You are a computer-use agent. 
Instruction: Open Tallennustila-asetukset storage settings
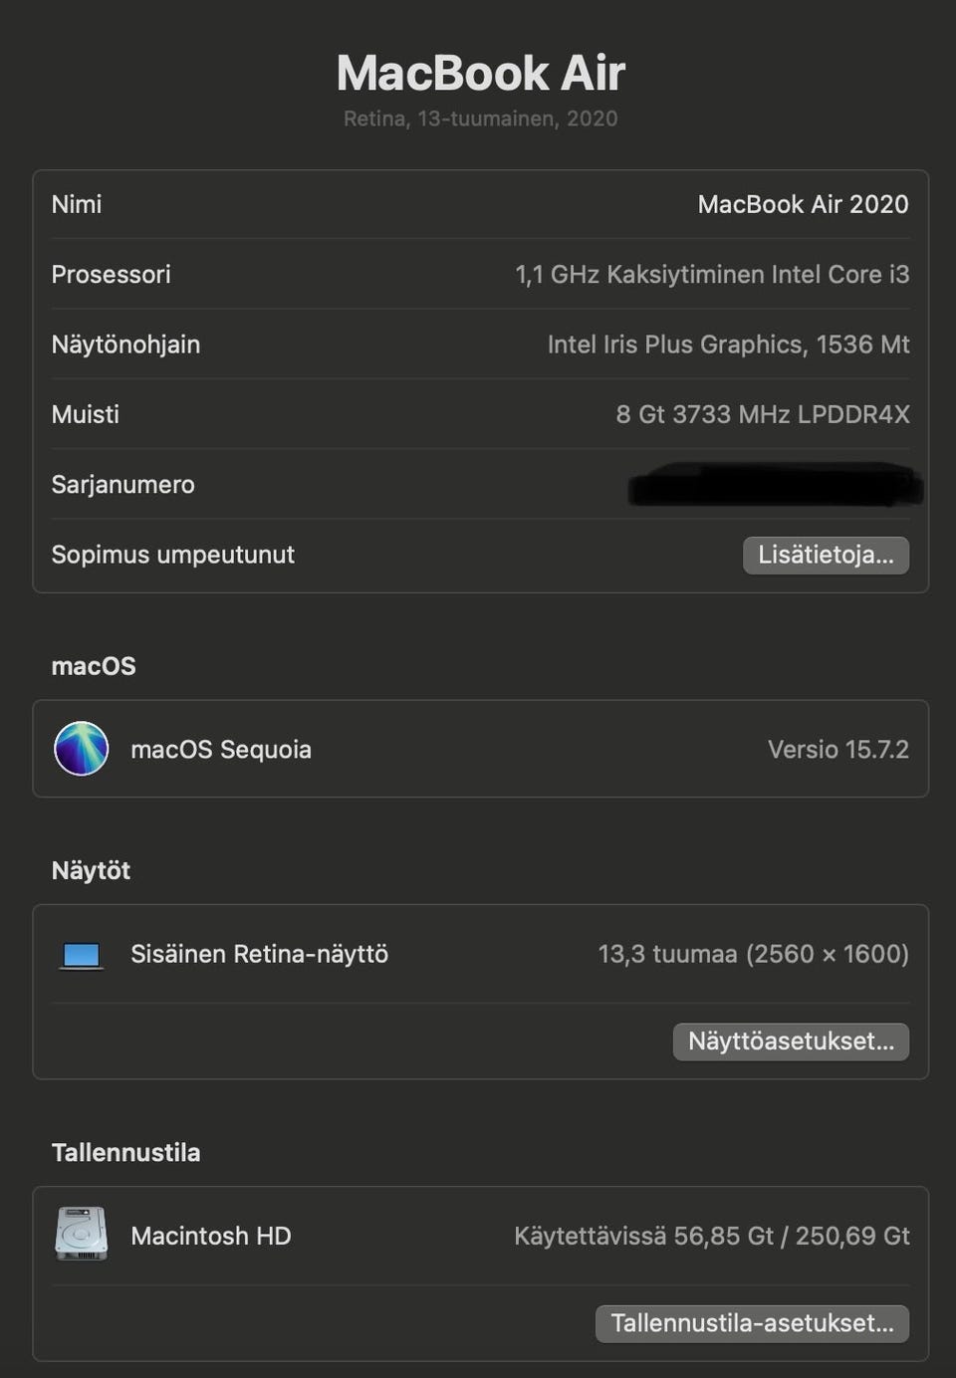click(x=752, y=1323)
